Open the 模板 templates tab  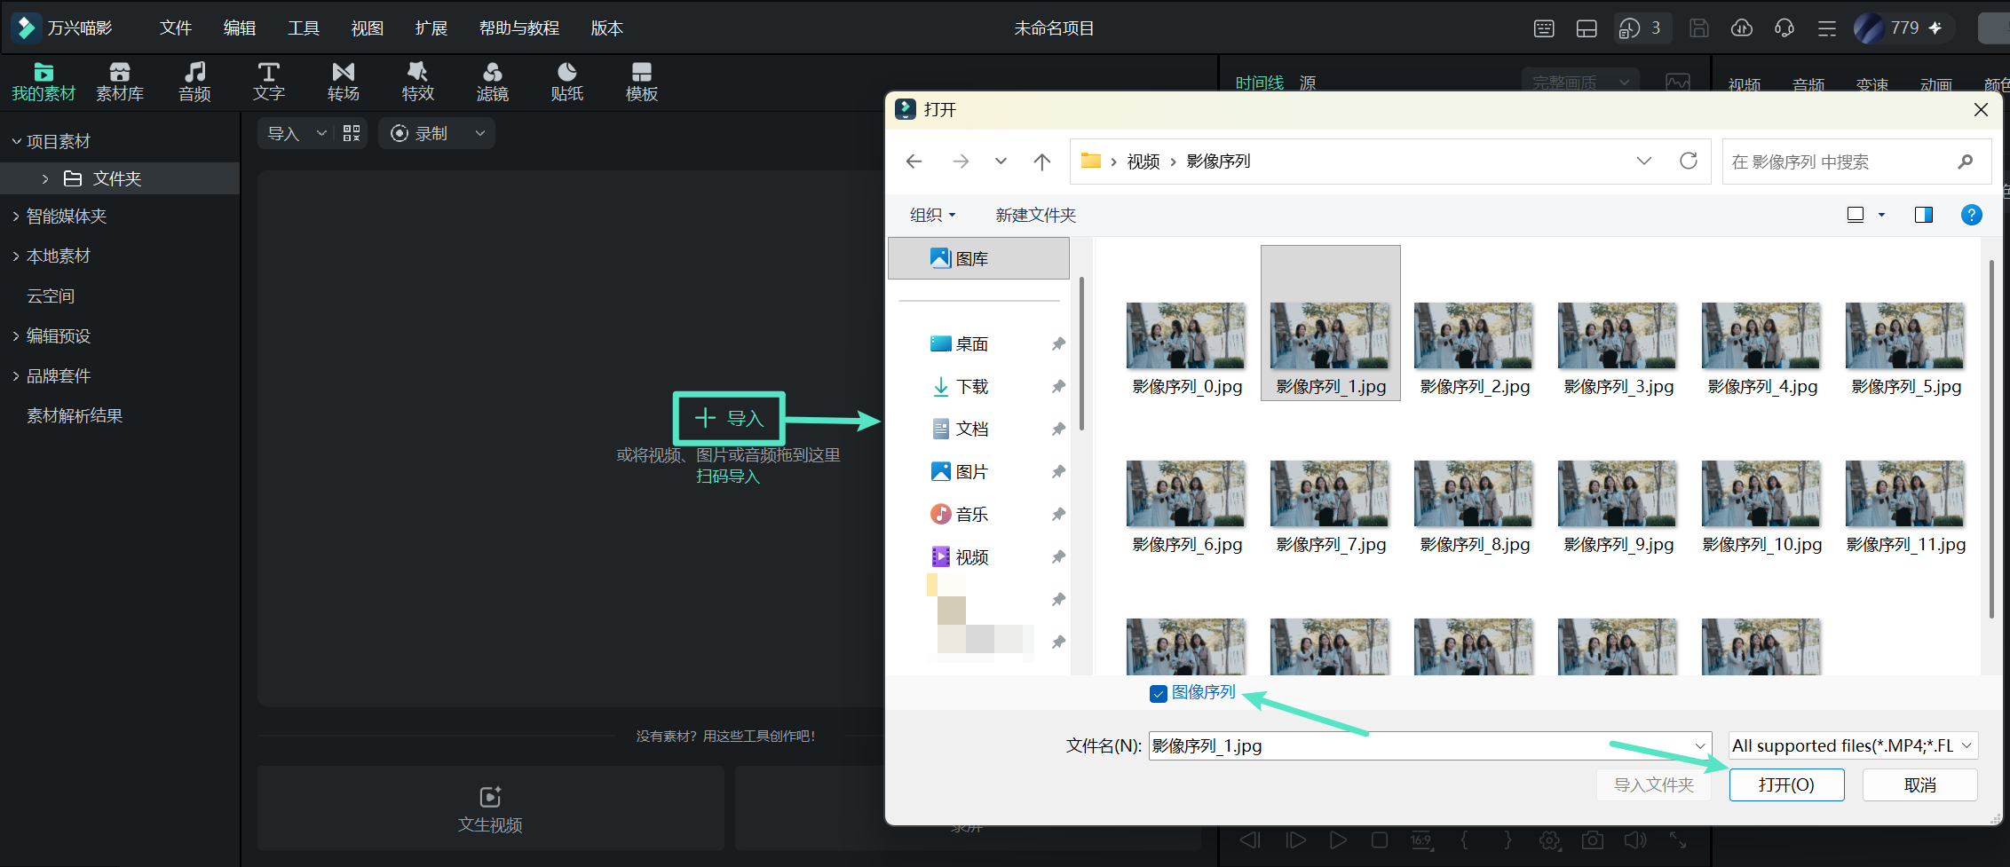pyautogui.click(x=642, y=82)
